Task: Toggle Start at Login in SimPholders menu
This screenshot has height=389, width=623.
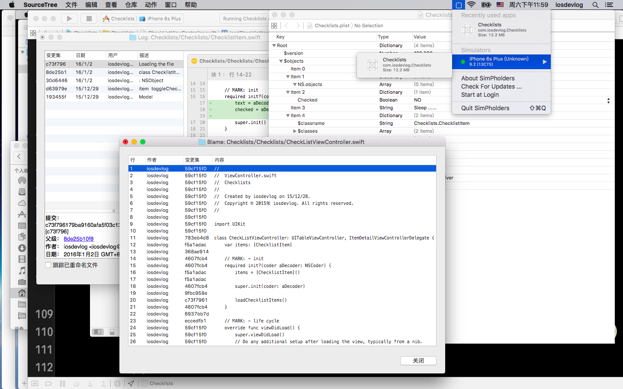Action: (x=480, y=95)
